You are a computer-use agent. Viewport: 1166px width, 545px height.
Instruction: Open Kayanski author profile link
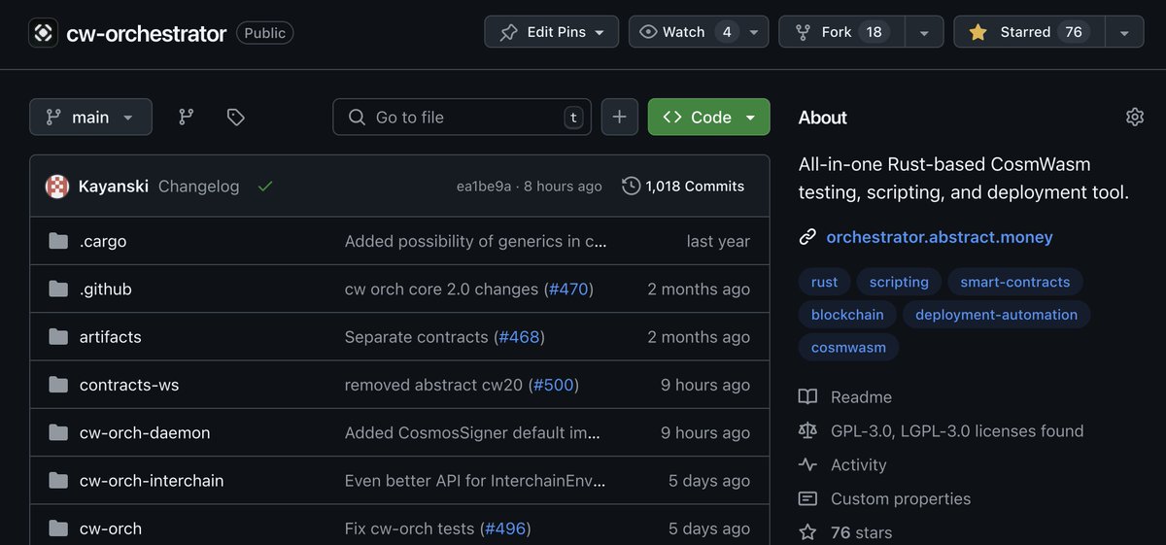click(x=113, y=187)
